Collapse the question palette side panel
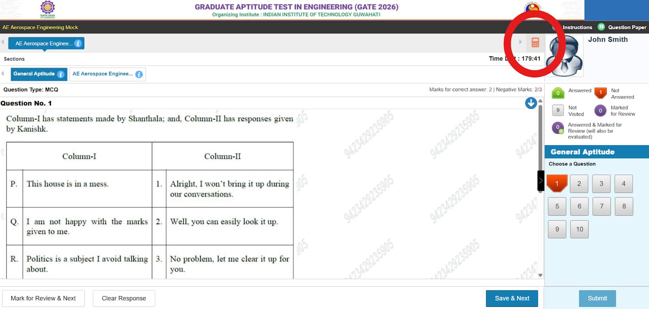 (x=541, y=181)
